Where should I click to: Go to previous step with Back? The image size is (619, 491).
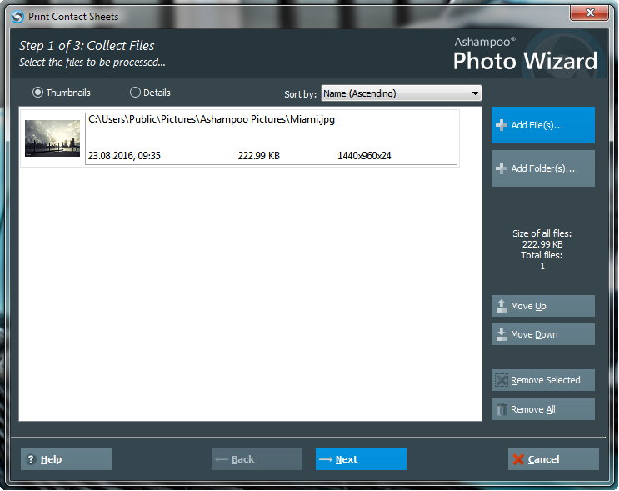tap(257, 459)
